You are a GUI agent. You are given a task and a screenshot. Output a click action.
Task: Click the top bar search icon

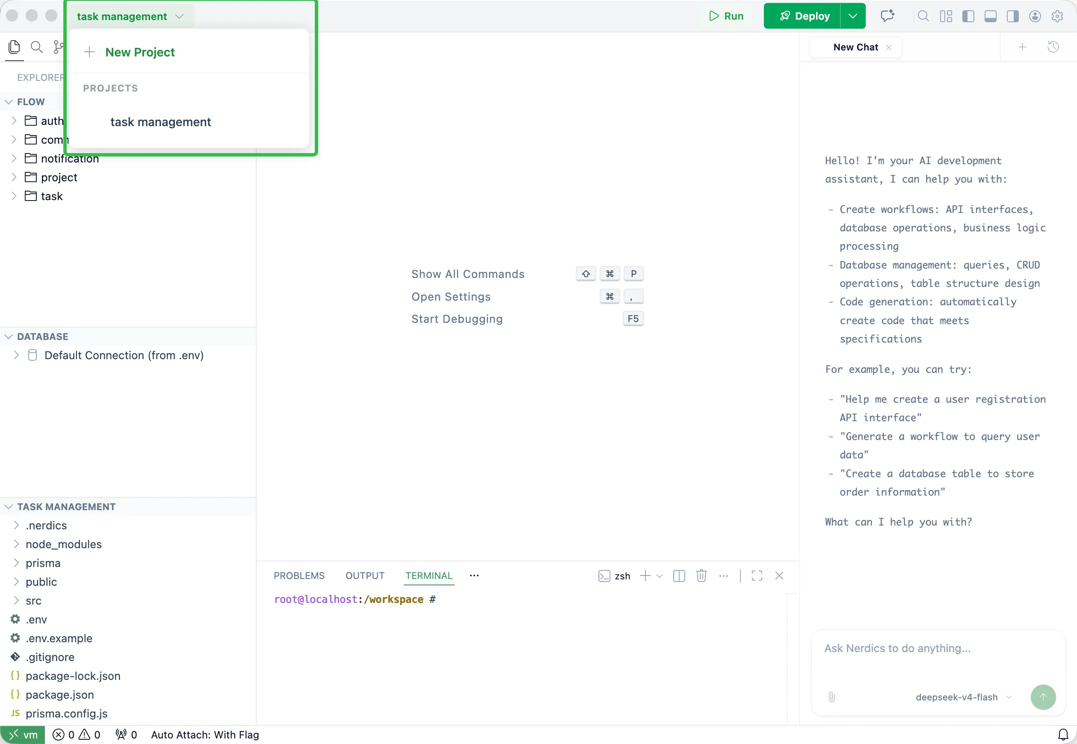click(x=923, y=16)
